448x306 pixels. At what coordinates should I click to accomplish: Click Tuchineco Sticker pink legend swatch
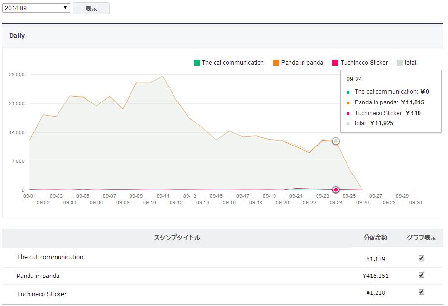(x=335, y=63)
